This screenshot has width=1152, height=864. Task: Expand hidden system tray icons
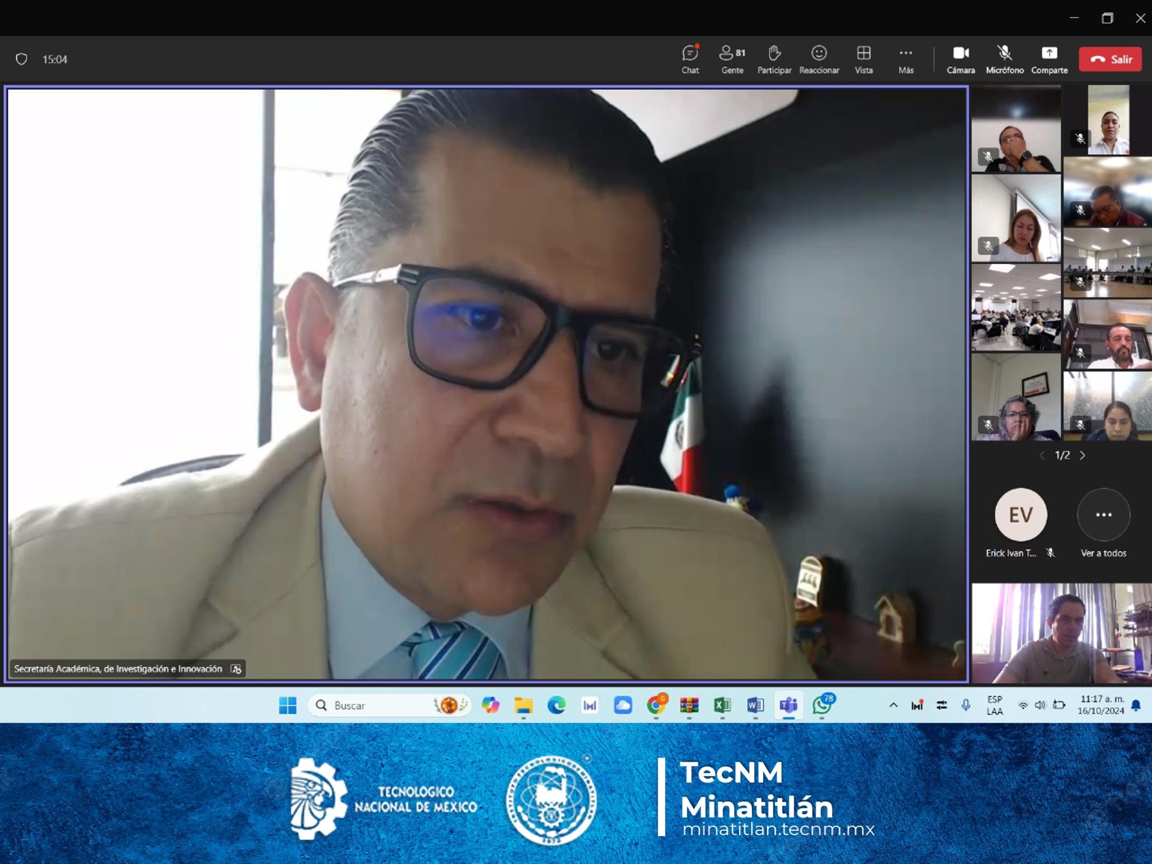pyautogui.click(x=893, y=705)
